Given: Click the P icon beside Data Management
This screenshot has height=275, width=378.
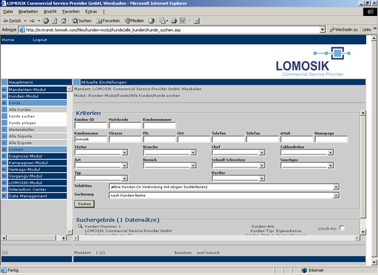Looking at the screenshot, I should pyautogui.click(x=4, y=196).
